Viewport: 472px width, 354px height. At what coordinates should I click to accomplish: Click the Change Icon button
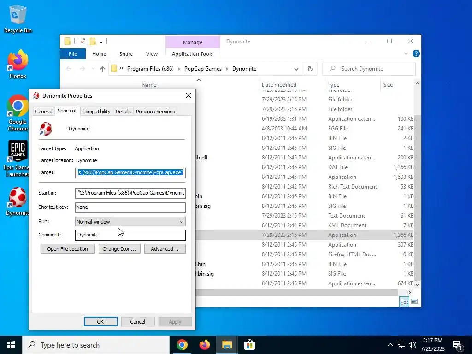click(x=119, y=249)
